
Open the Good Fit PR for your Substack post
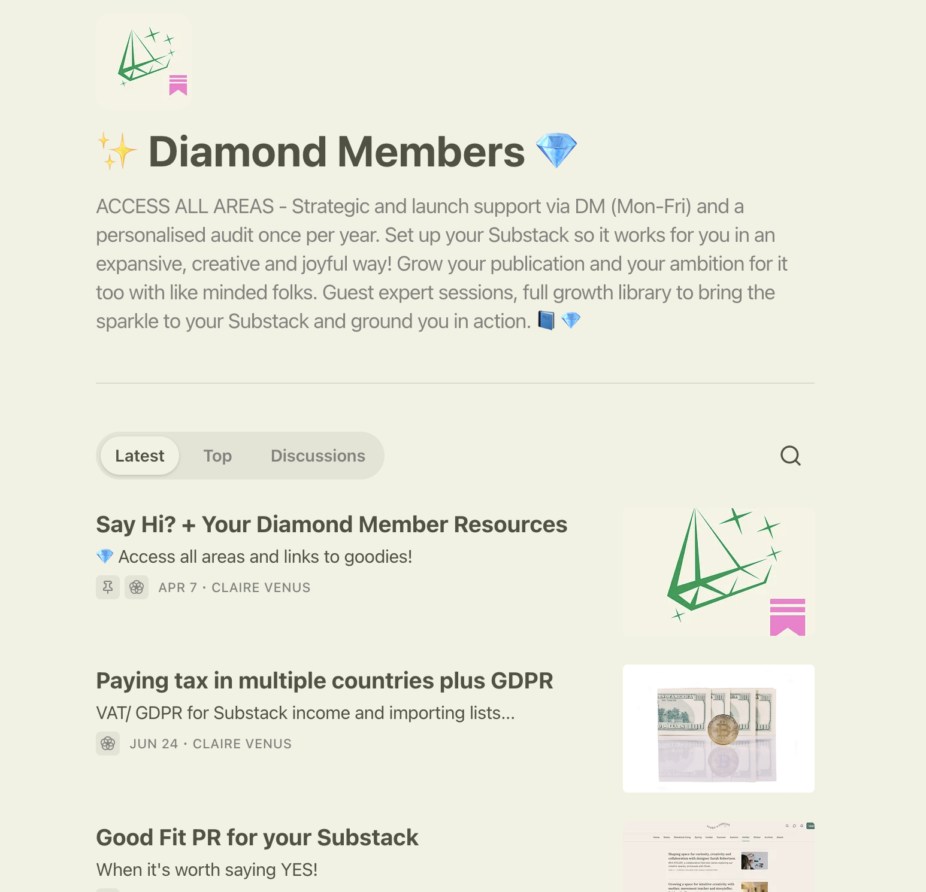click(257, 838)
